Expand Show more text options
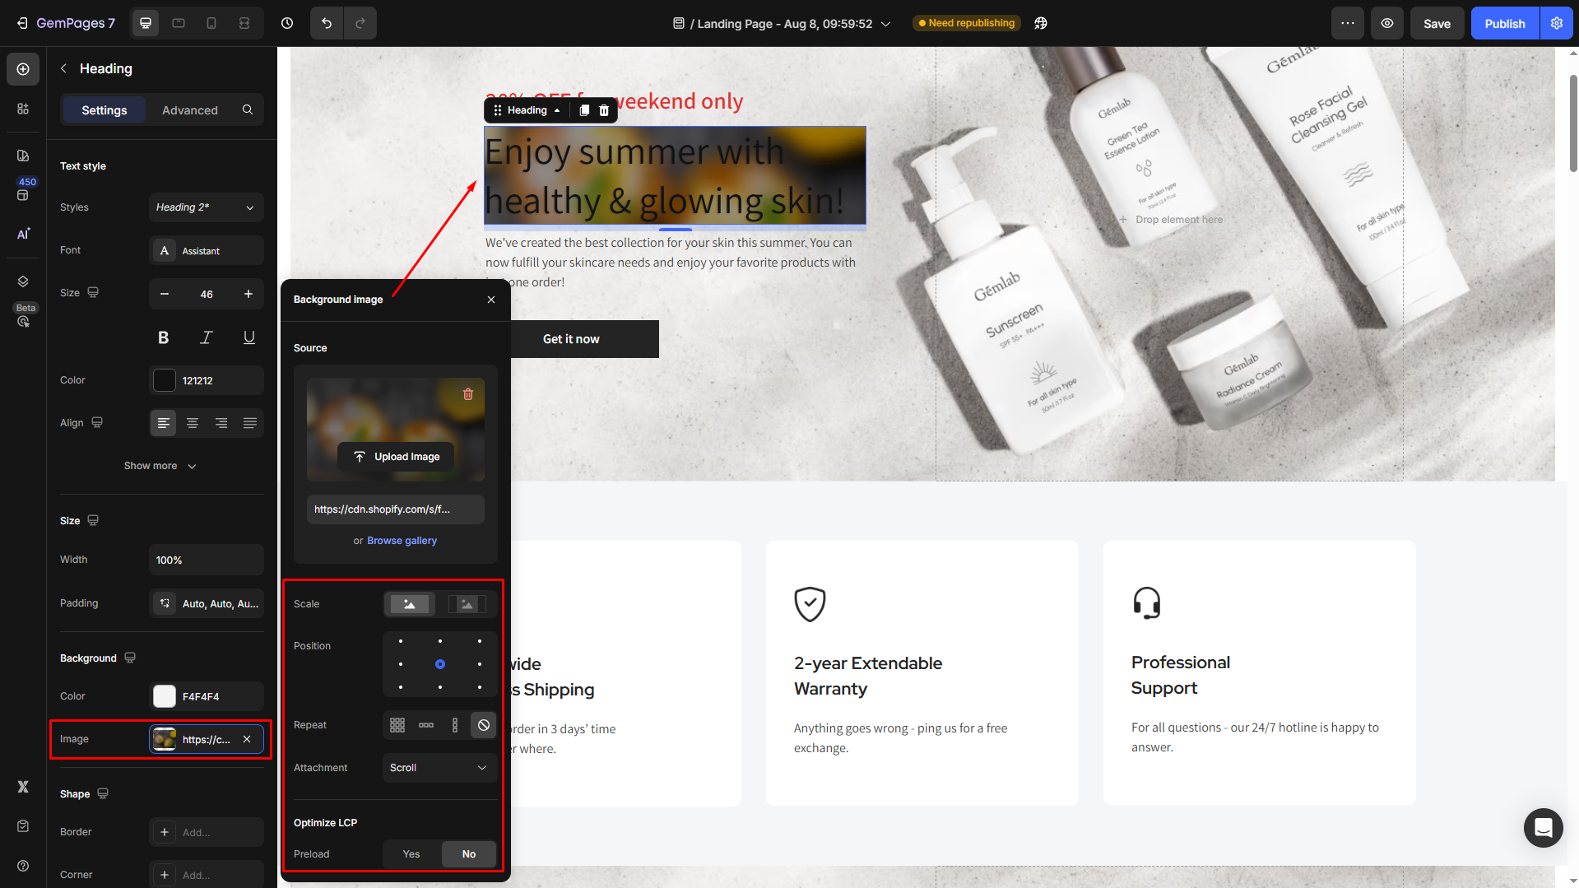The image size is (1579, 888). coord(160,466)
